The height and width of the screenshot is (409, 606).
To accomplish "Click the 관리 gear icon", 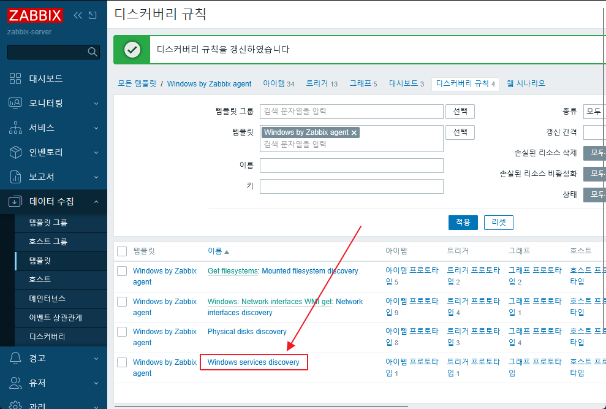I will 15,405.
